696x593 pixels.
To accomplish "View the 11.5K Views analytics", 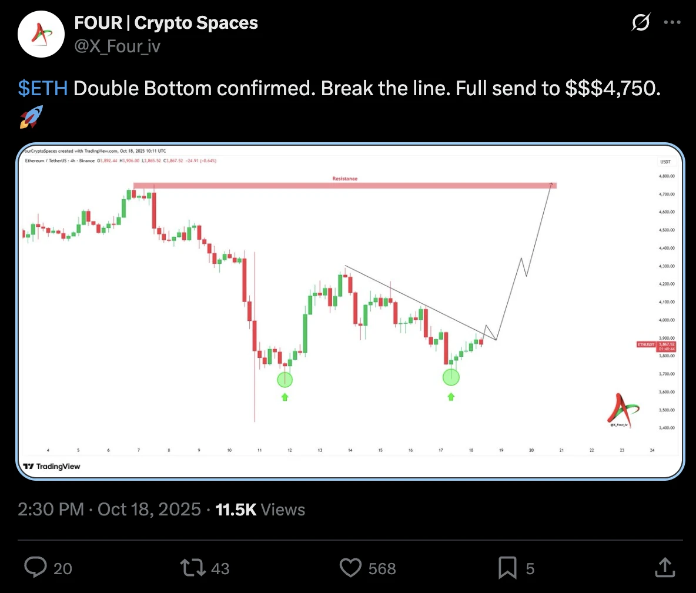I will click(260, 509).
